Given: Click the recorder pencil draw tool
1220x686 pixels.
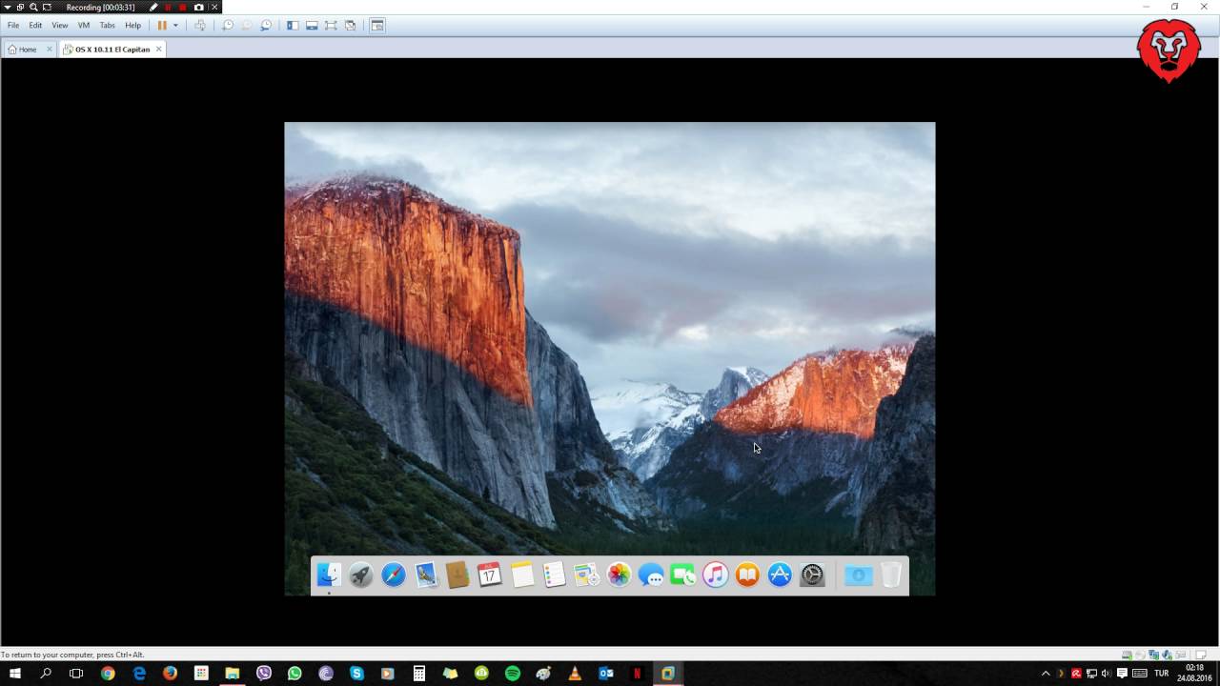Looking at the screenshot, I should coord(153,7).
